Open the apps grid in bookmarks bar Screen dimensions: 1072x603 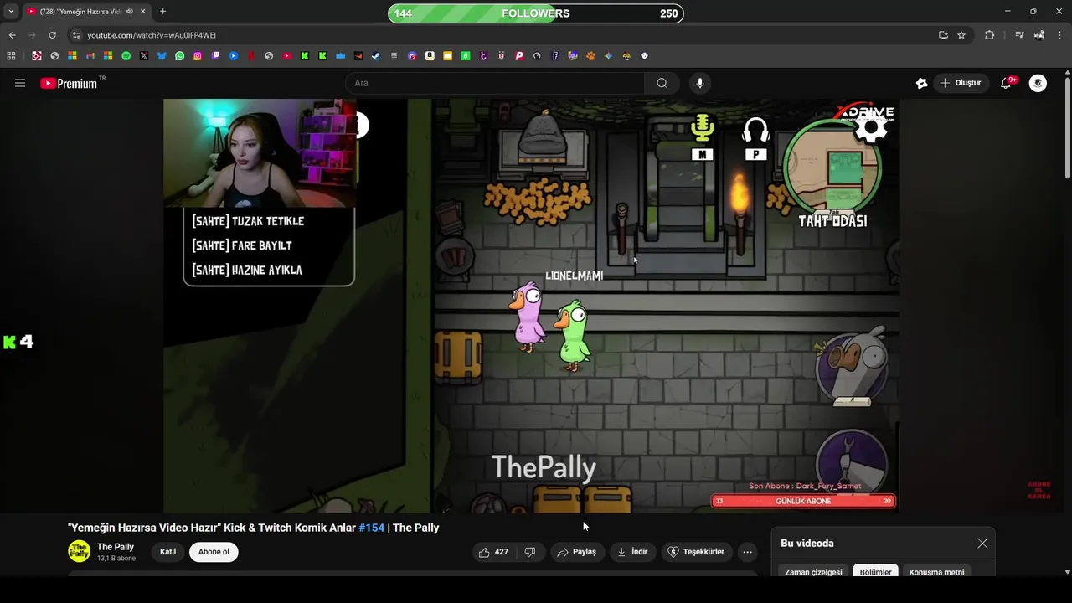click(11, 56)
